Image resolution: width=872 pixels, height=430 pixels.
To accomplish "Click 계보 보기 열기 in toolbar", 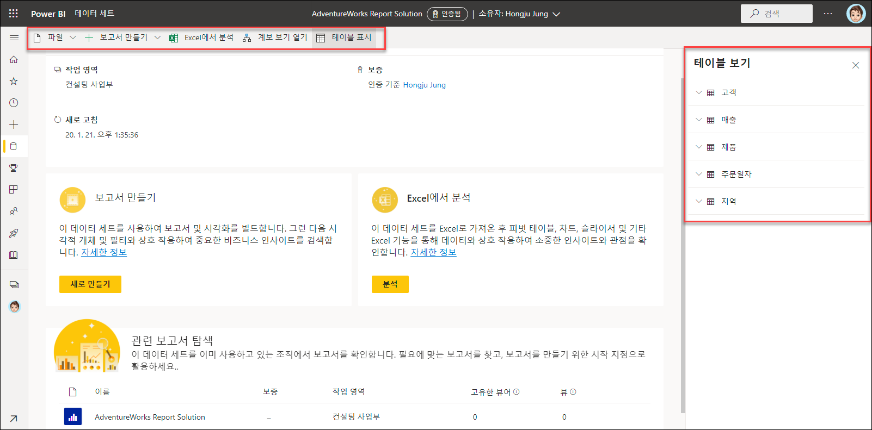I will pos(275,38).
